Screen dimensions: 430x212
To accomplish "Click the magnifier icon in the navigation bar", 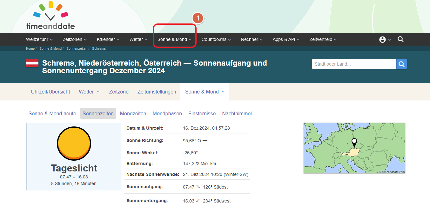I will tap(400, 39).
